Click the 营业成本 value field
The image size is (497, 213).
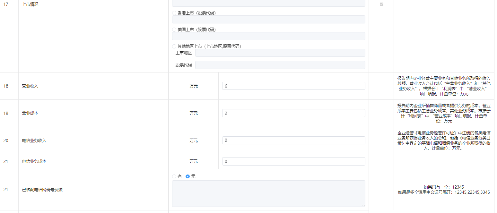click(294, 113)
